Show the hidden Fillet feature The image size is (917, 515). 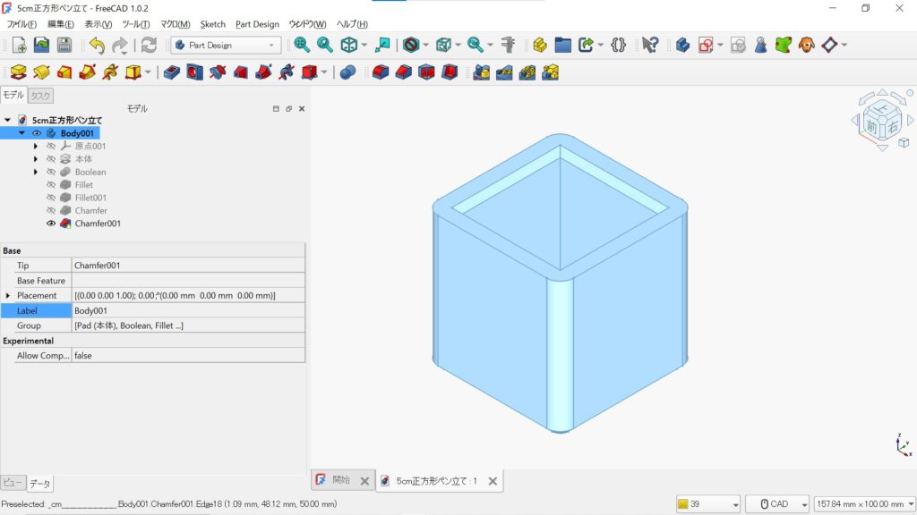(x=51, y=185)
